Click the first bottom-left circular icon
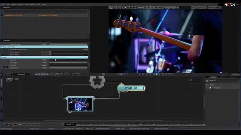The width and height of the screenshot is (241, 135). [x=2, y=124]
